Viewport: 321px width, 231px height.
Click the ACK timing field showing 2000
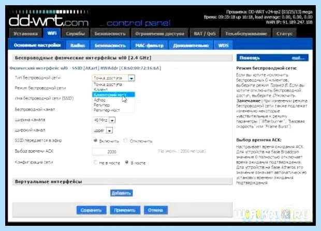point(105,152)
